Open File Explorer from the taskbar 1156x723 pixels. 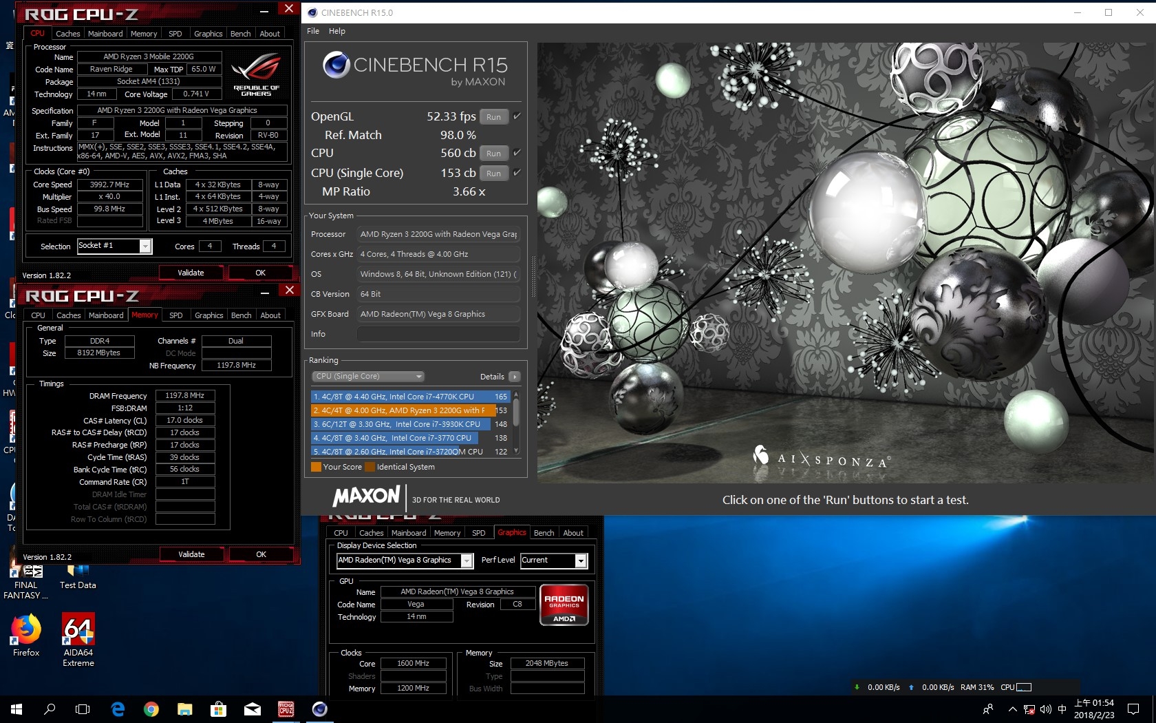(184, 709)
